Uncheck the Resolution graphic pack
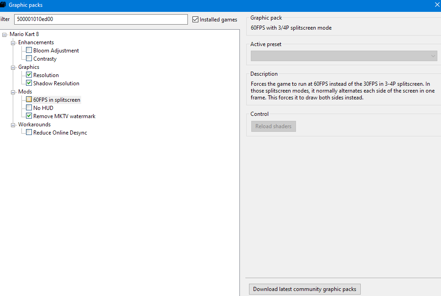This screenshot has height=296, width=441. pyautogui.click(x=29, y=74)
